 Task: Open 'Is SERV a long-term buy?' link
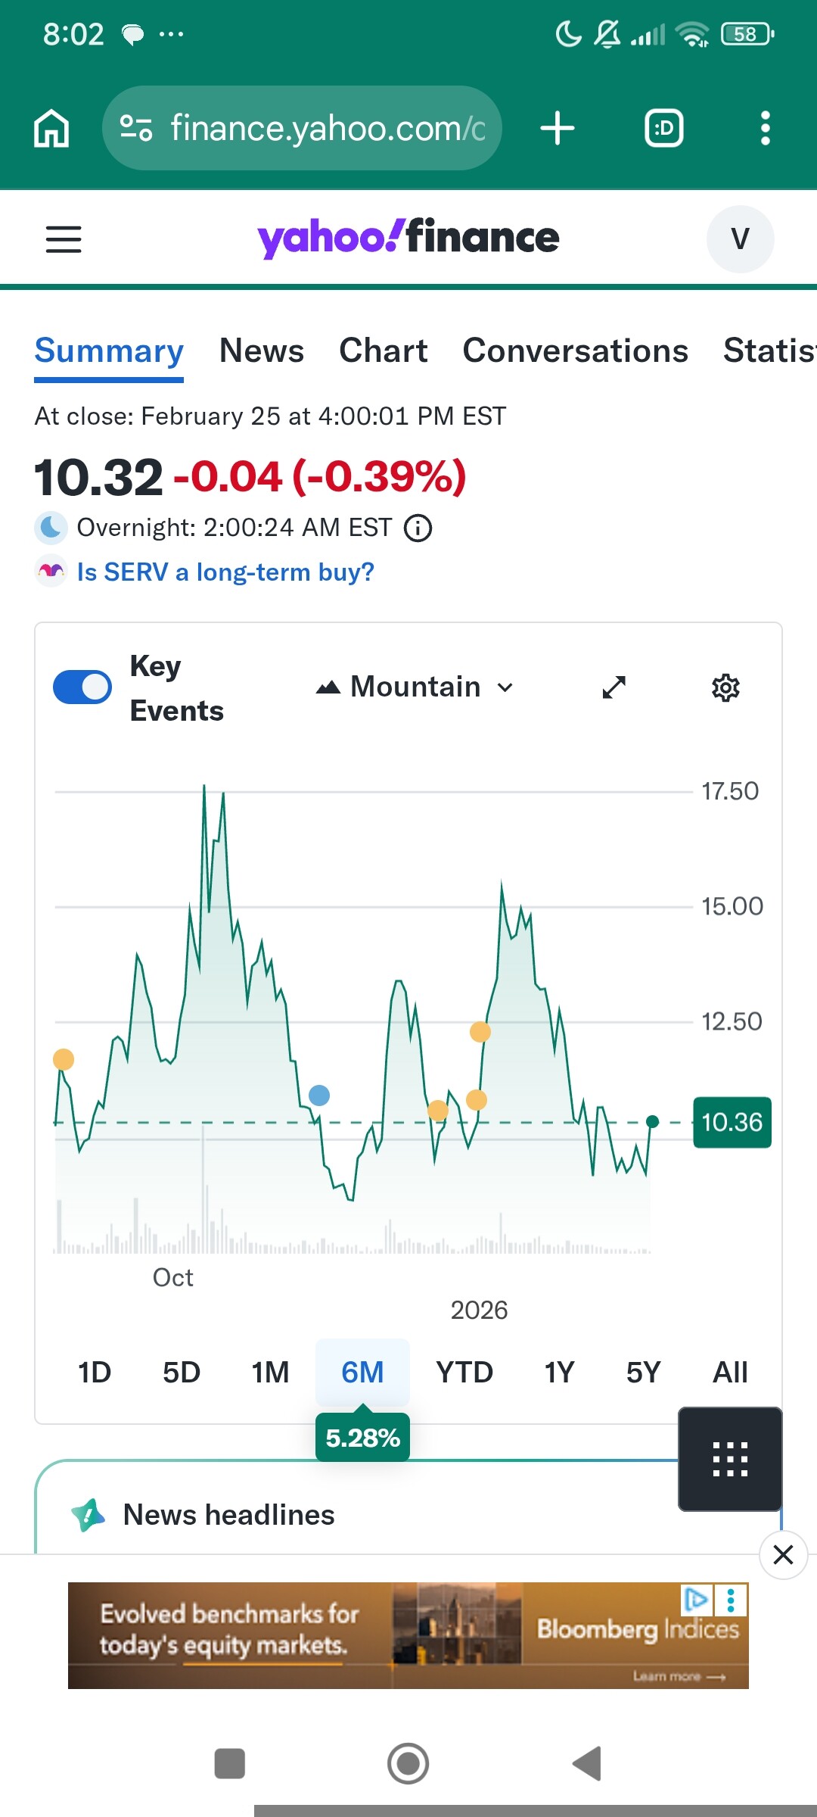click(225, 572)
